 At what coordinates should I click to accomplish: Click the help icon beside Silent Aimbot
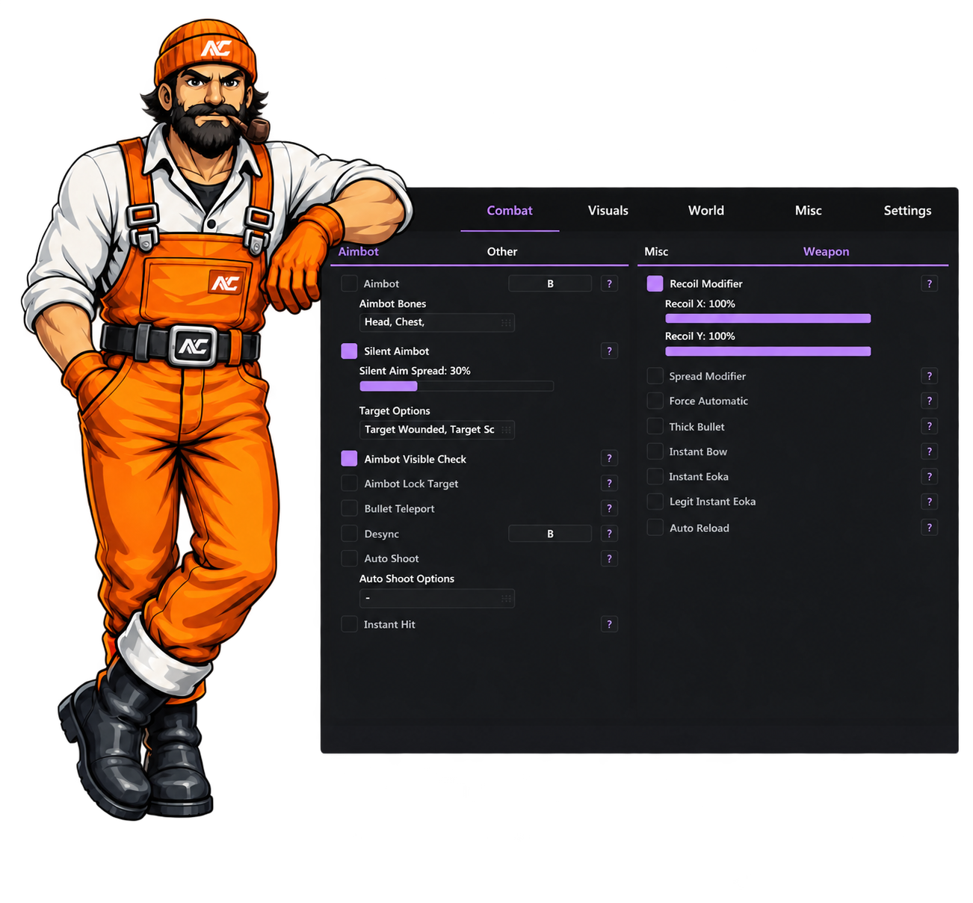click(609, 351)
